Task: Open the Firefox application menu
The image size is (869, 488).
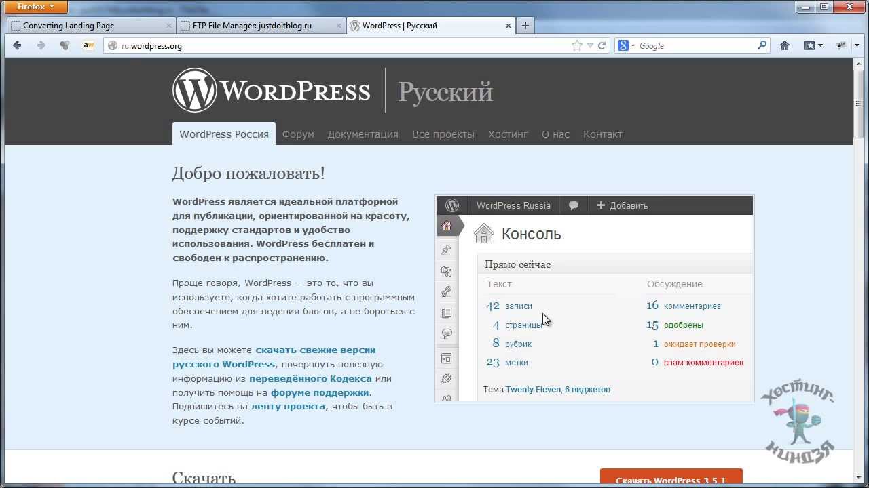Action: click(x=37, y=7)
